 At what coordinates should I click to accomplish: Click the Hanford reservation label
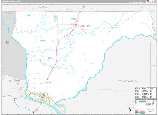coord(7,42)
